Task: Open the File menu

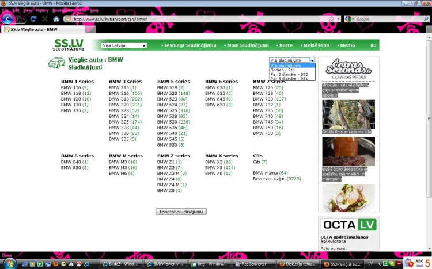Action: (5, 10)
